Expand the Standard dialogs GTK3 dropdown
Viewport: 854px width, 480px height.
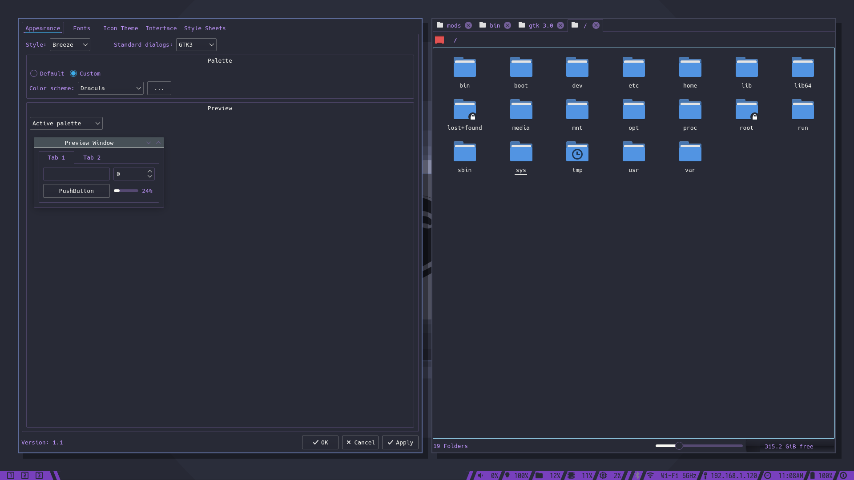click(196, 45)
